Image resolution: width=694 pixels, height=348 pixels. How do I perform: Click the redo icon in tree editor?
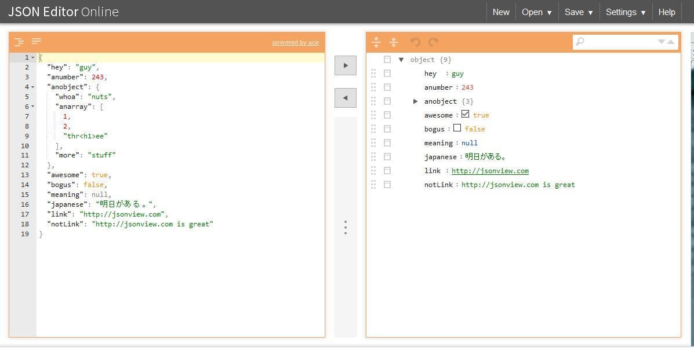point(433,42)
